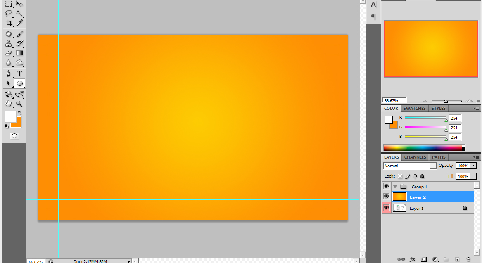
Task: Select the Blur tool
Action: [x=9, y=62]
